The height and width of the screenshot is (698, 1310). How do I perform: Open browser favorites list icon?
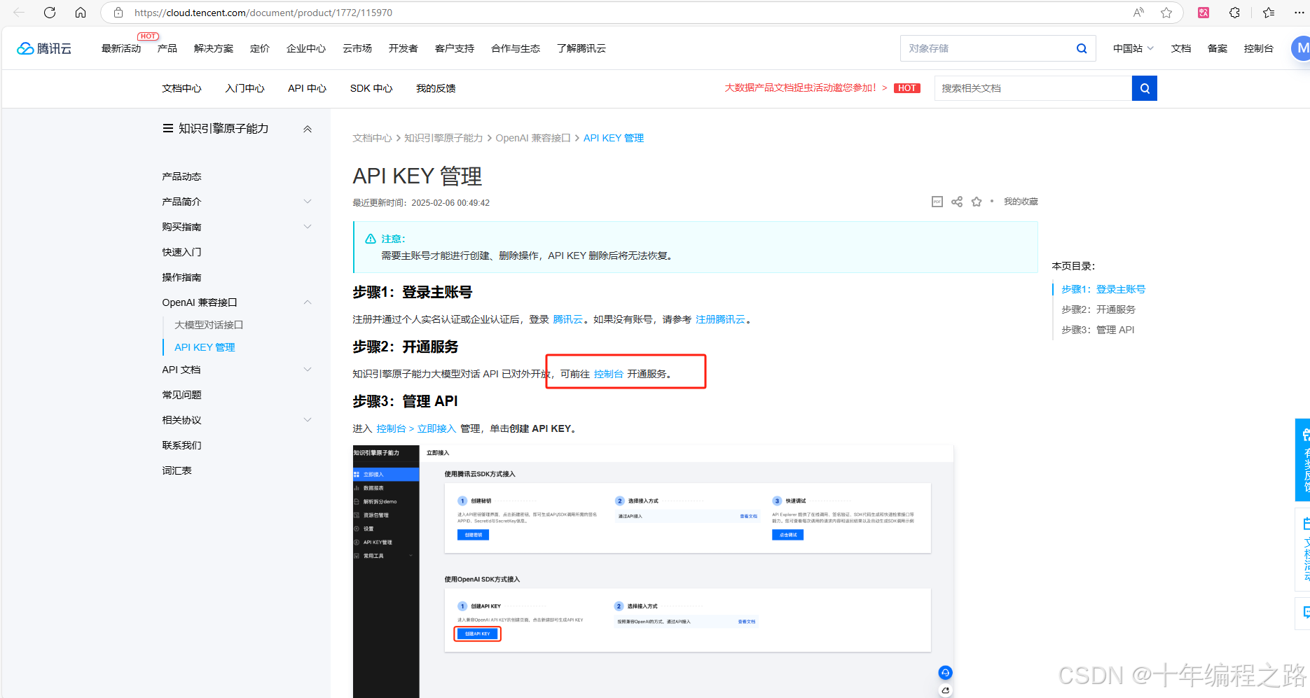pos(1269,13)
